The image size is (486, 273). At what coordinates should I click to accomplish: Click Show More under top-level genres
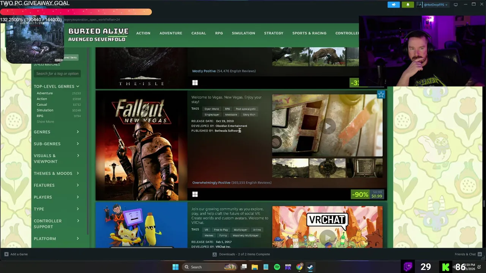click(x=45, y=122)
